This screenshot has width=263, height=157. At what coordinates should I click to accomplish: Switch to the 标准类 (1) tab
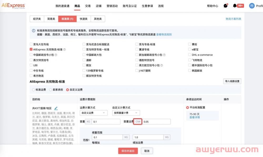click(x=67, y=19)
